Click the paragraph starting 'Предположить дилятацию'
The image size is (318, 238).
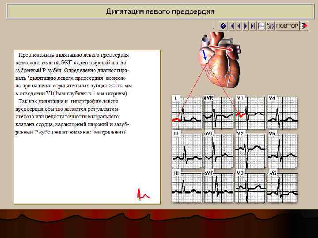[73, 74]
